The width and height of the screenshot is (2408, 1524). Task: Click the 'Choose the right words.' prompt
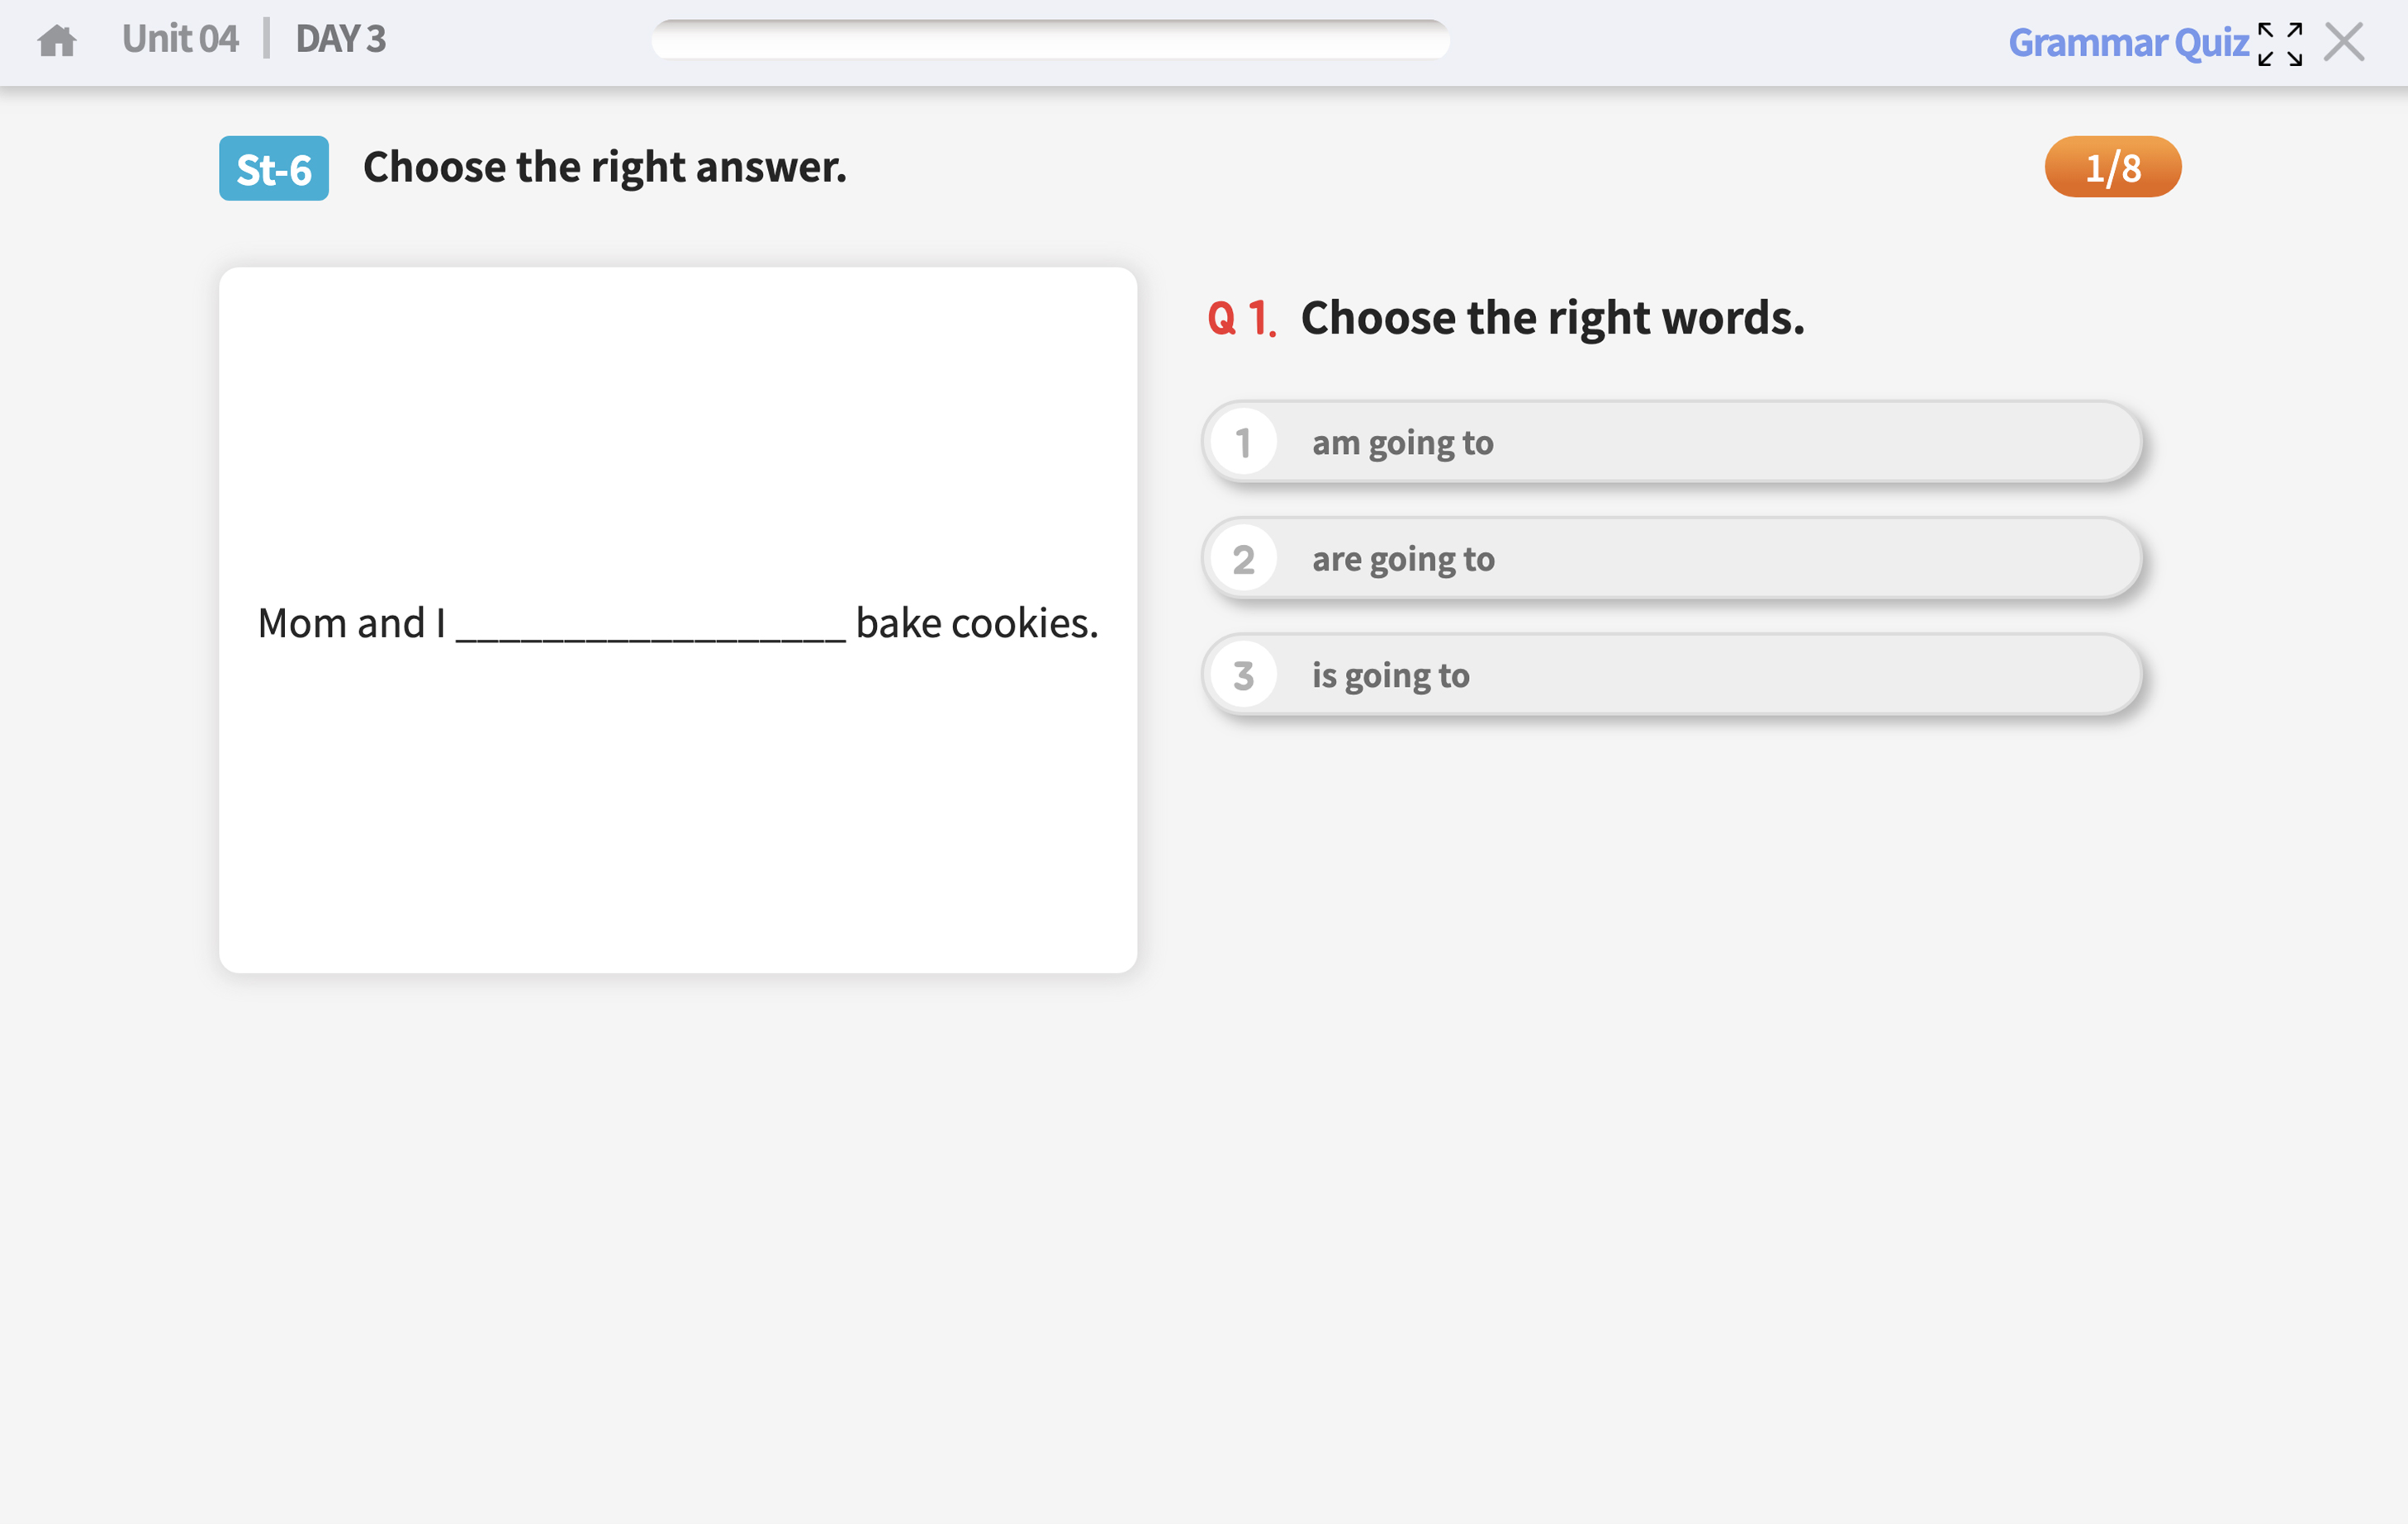pyautogui.click(x=1552, y=318)
